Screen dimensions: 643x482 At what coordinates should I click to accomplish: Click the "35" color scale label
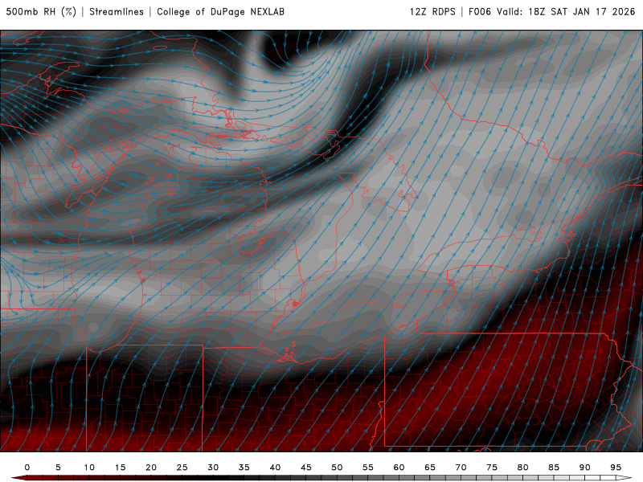coord(244,468)
